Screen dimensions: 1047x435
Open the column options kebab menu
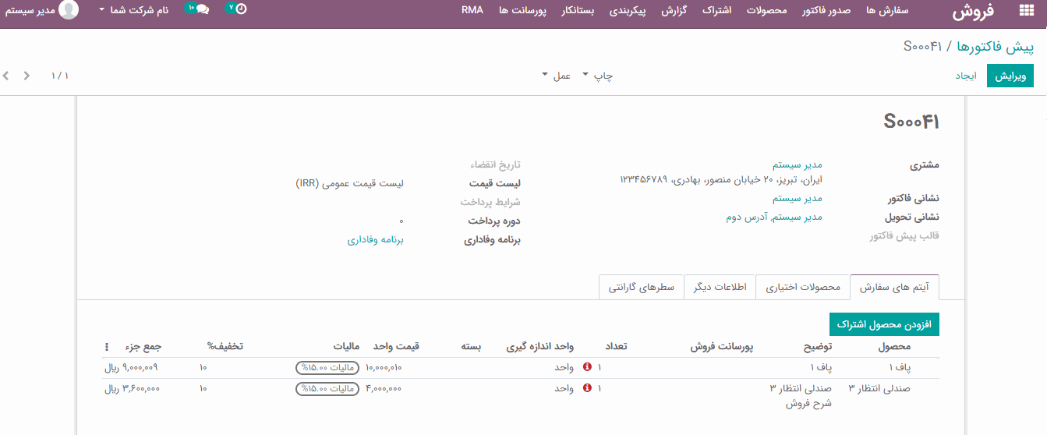(x=107, y=346)
